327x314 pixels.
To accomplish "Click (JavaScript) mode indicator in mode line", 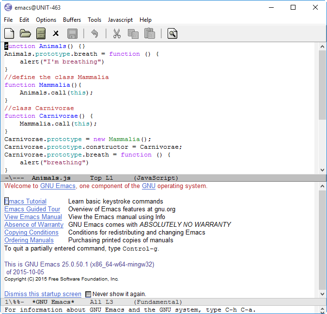I will [156, 178].
